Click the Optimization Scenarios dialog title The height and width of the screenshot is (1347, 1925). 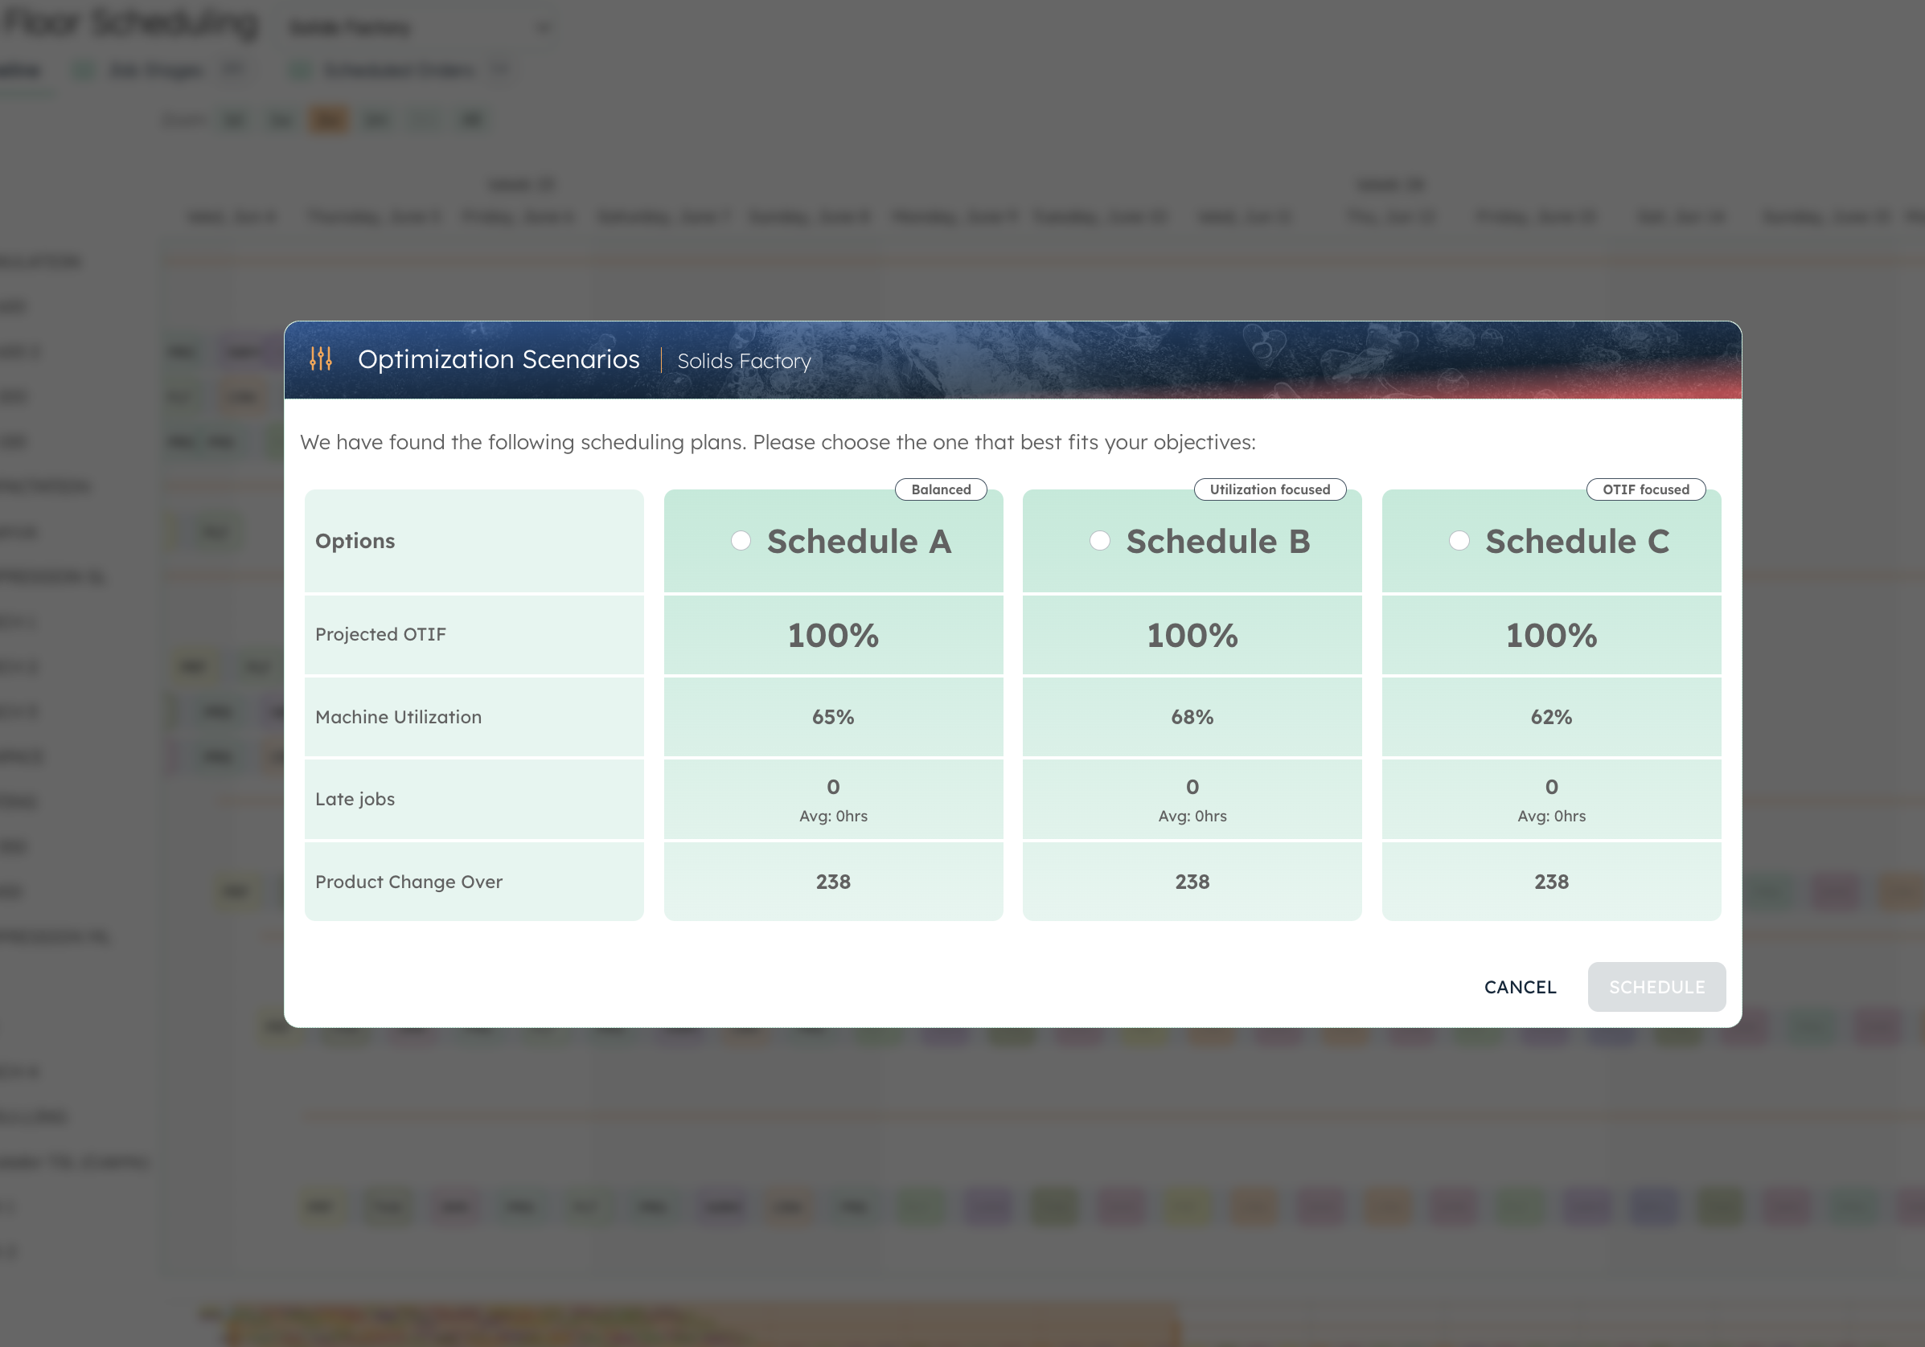pyautogui.click(x=498, y=359)
